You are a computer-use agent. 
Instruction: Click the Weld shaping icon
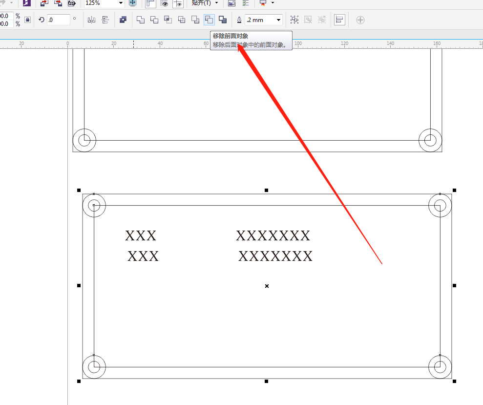141,20
